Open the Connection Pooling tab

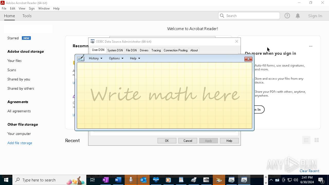pyautogui.click(x=176, y=50)
